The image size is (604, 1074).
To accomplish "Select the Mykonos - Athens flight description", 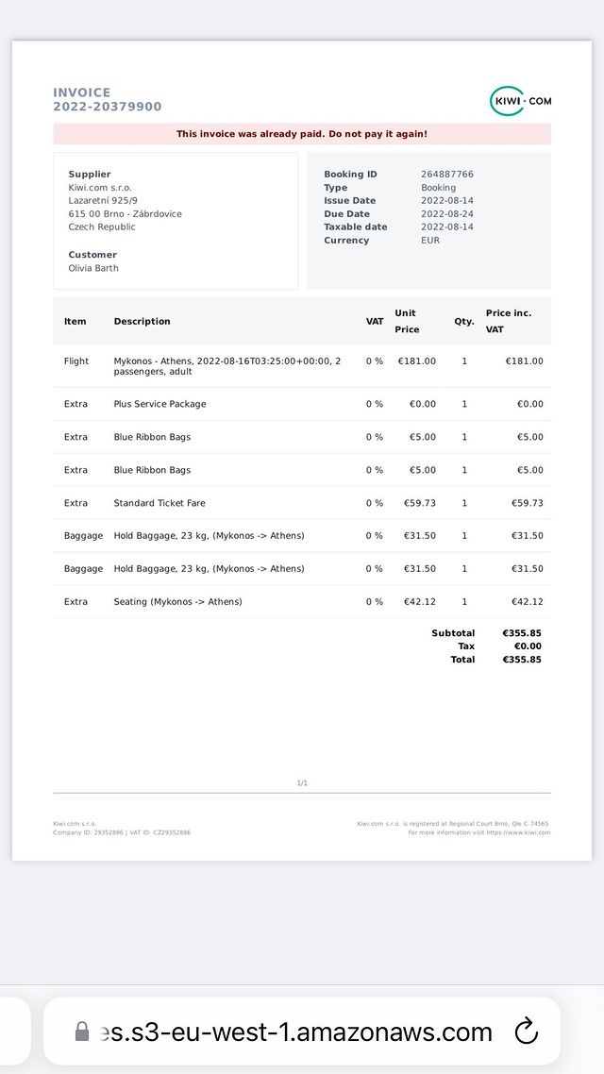I will (x=227, y=366).
